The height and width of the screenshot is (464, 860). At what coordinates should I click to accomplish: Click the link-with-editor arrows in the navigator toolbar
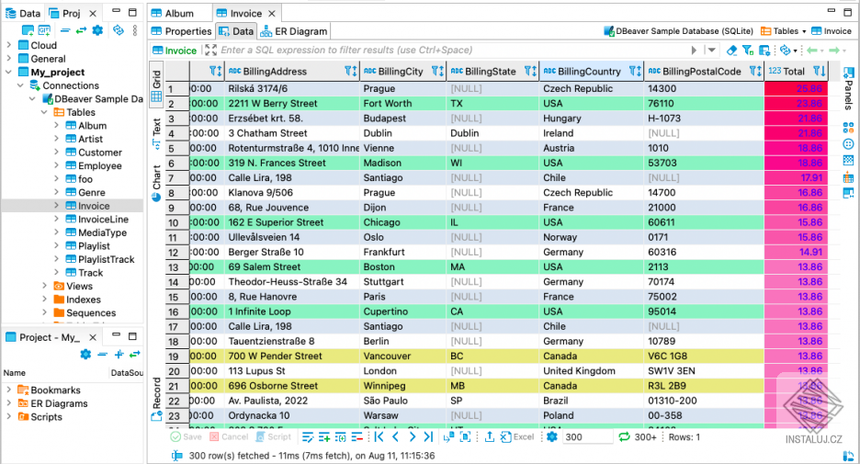80,30
